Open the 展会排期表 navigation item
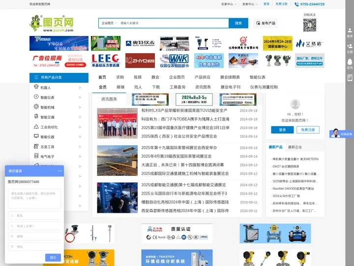 (x=230, y=77)
